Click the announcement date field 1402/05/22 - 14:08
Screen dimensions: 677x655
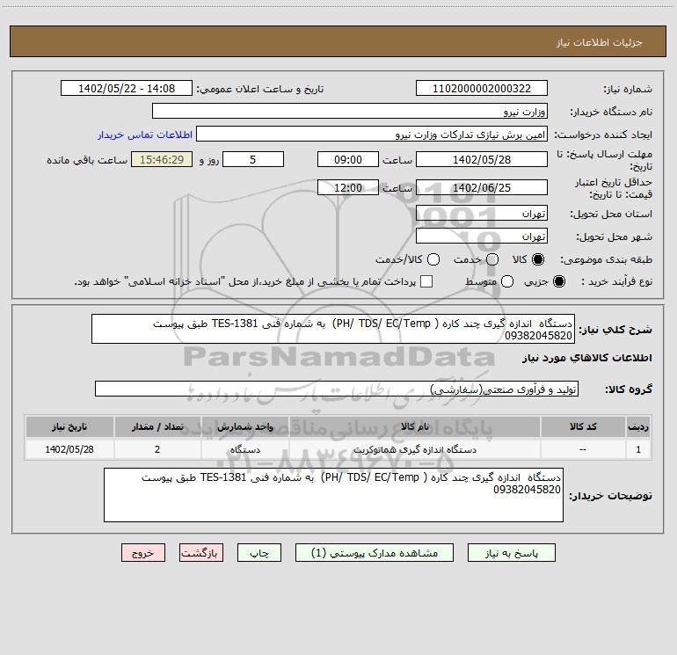coord(127,88)
